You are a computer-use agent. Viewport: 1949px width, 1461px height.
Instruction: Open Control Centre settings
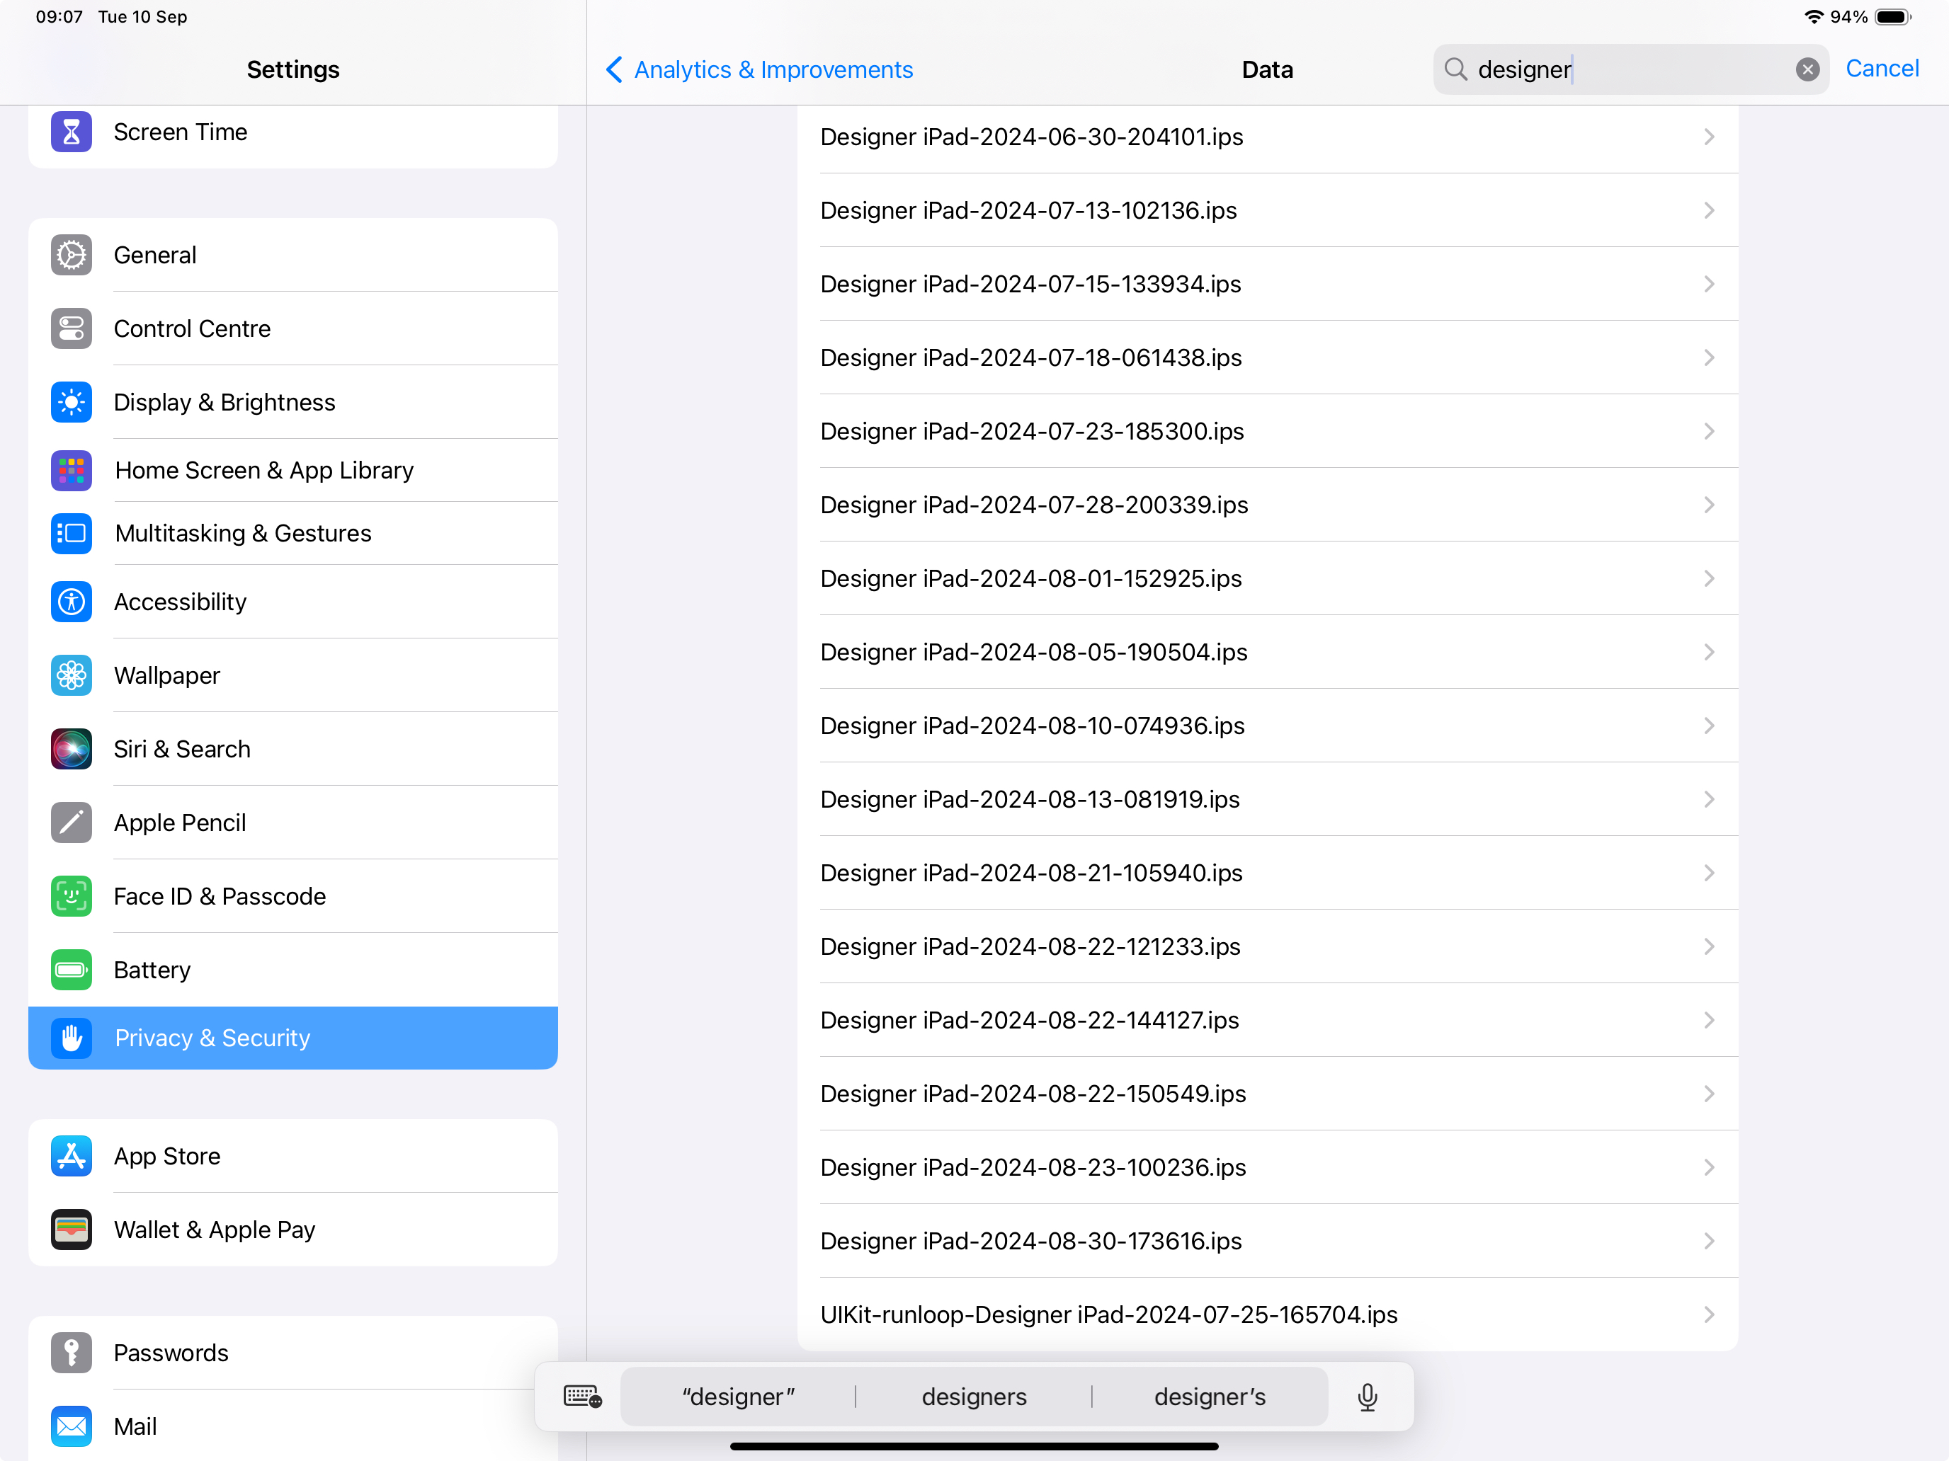pos(292,328)
